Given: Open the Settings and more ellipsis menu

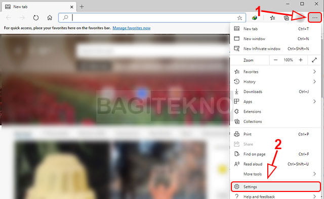Looking at the screenshot, I should click(315, 18).
